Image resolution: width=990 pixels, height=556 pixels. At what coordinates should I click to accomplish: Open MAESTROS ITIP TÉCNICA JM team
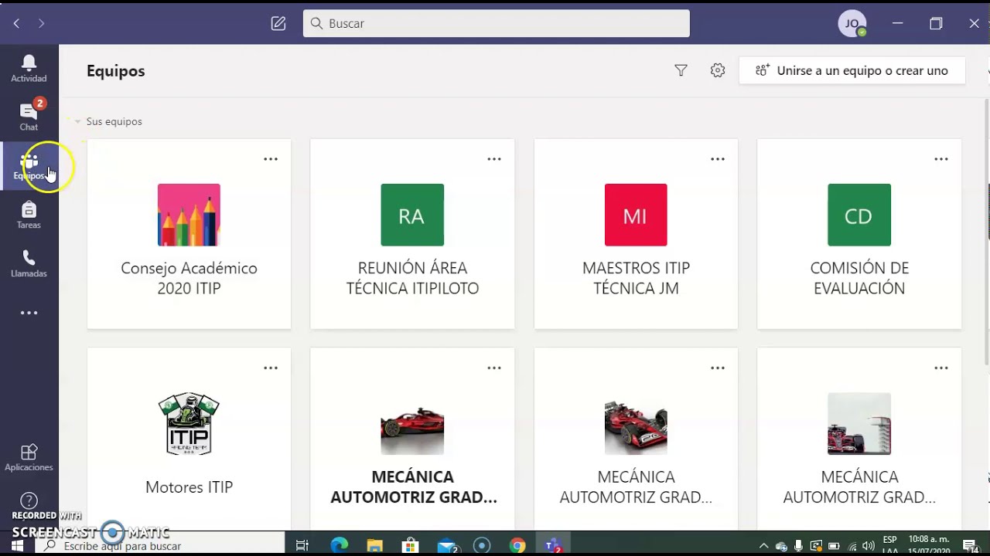tap(636, 234)
